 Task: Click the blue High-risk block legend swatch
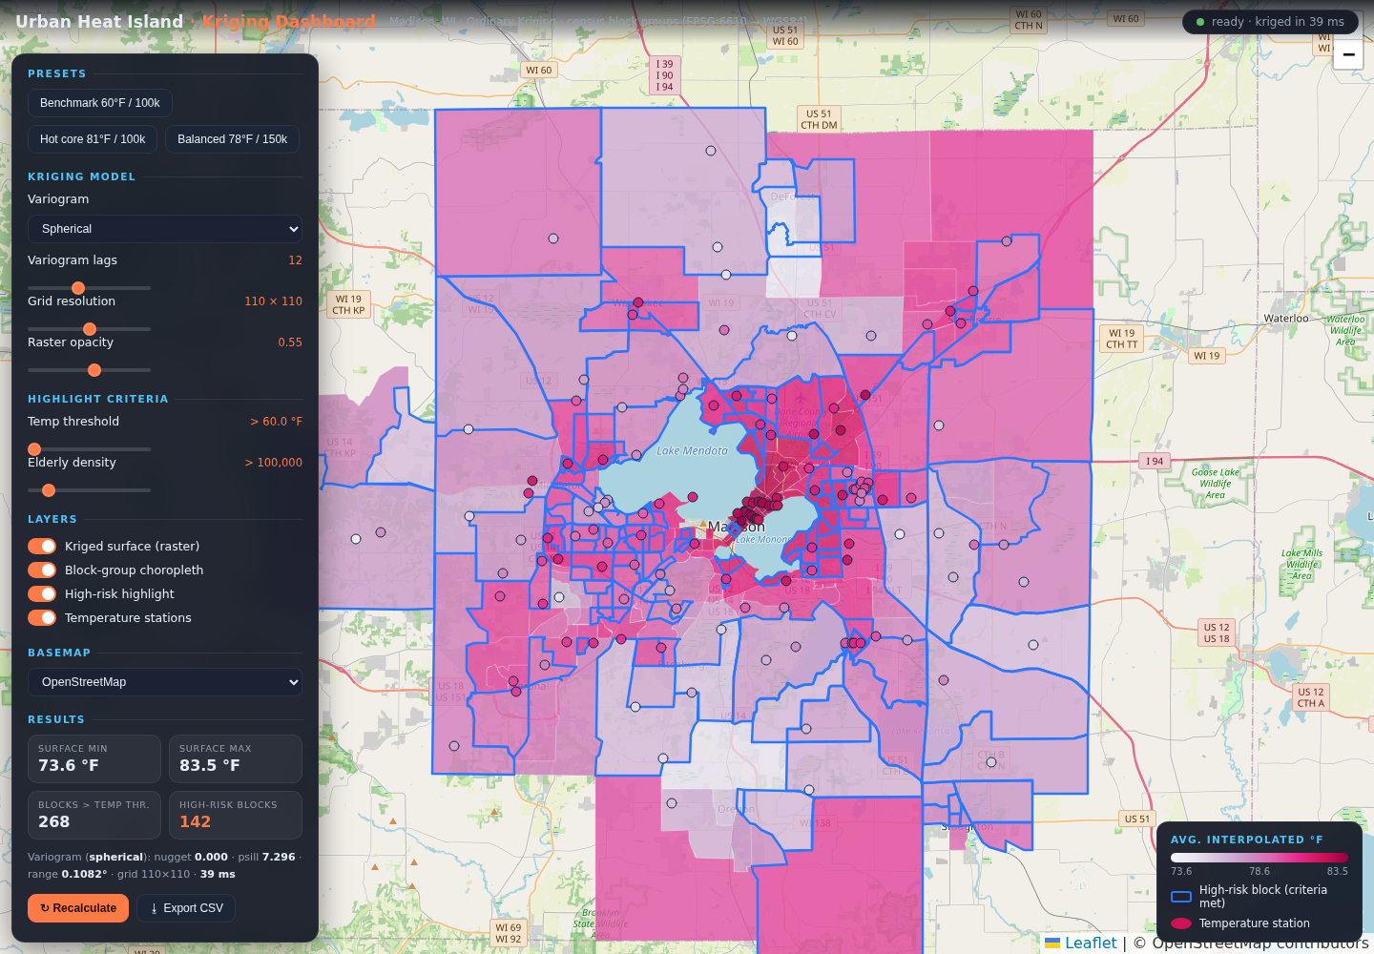[x=1181, y=897]
